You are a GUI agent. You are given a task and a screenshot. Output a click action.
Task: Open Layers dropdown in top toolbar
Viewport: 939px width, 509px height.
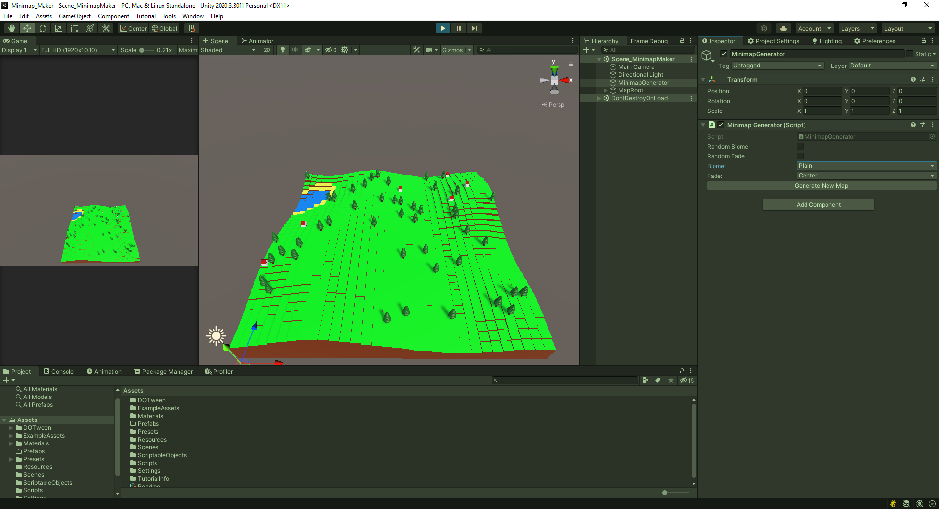coord(857,28)
